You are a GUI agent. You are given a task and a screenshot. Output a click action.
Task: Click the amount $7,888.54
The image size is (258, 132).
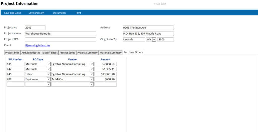[106, 64]
